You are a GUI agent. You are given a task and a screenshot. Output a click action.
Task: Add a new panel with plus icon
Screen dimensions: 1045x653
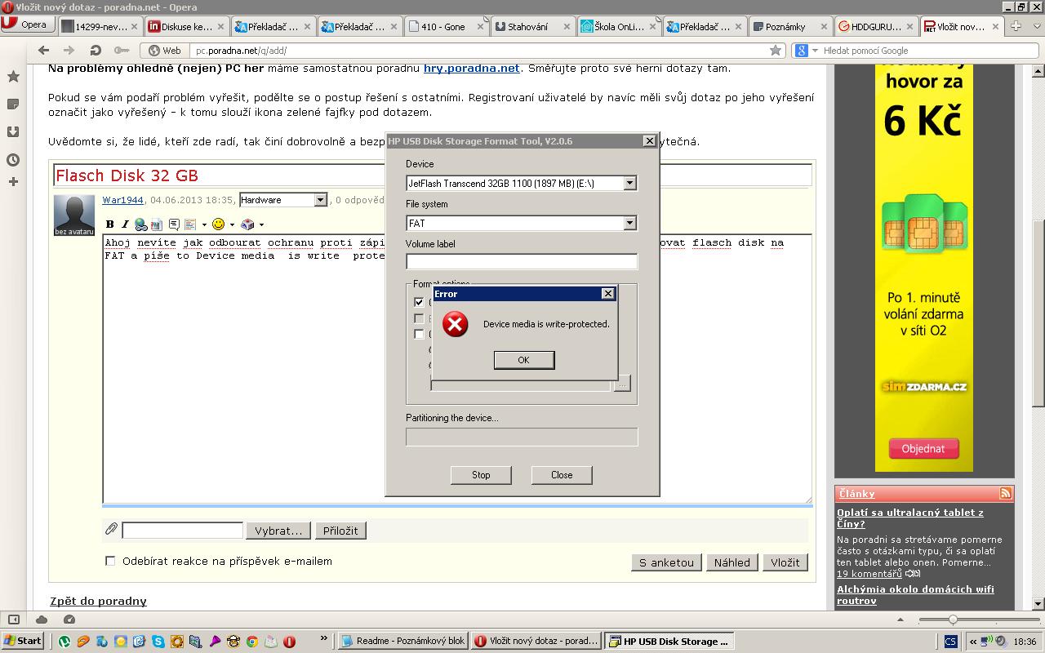pos(13,181)
